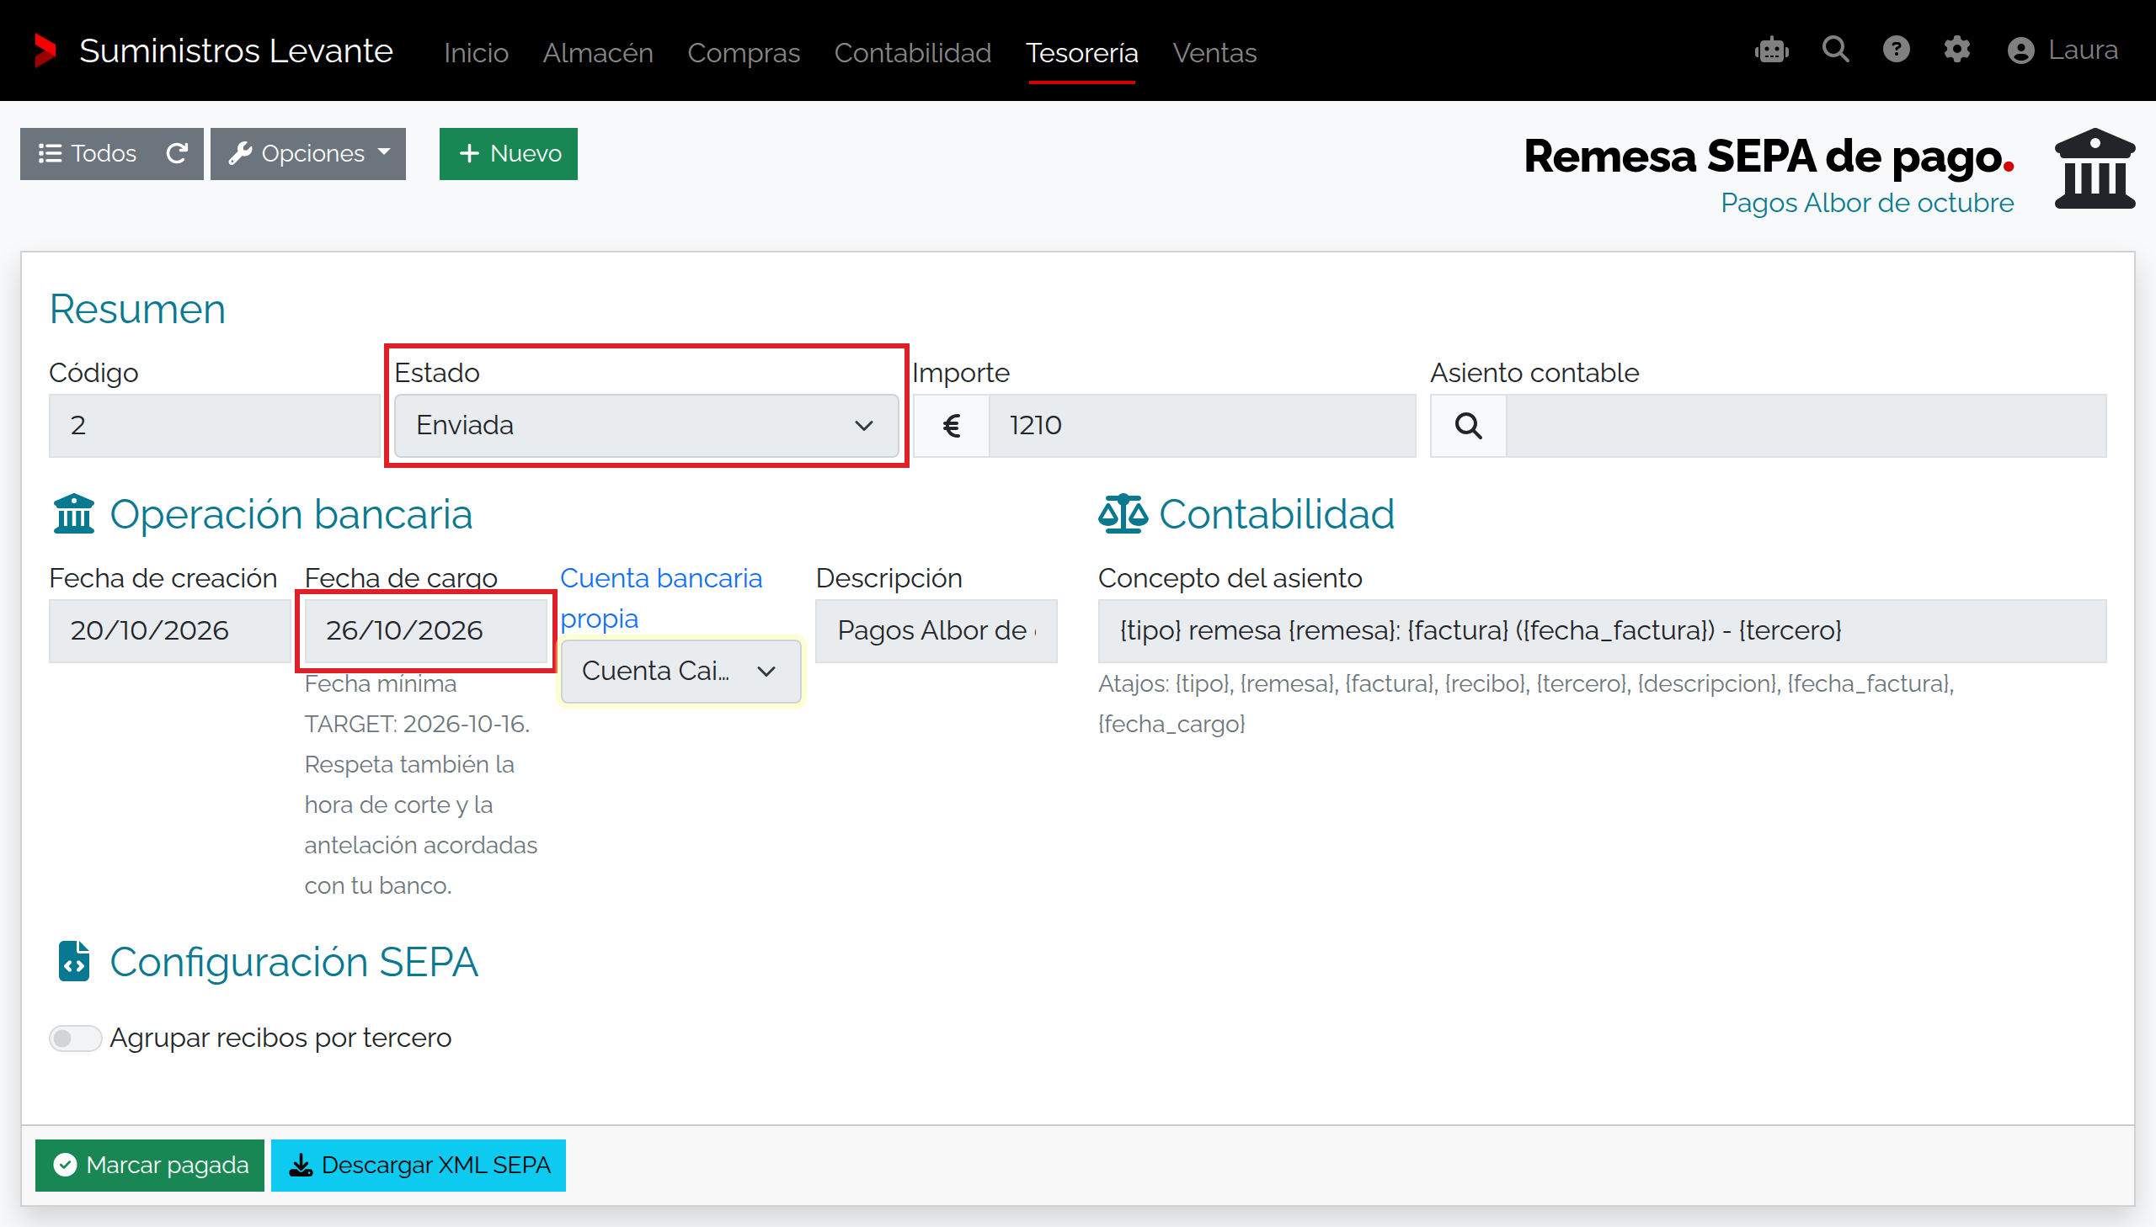2156x1227 pixels.
Task: Open Laura user account menu
Action: click(2063, 50)
